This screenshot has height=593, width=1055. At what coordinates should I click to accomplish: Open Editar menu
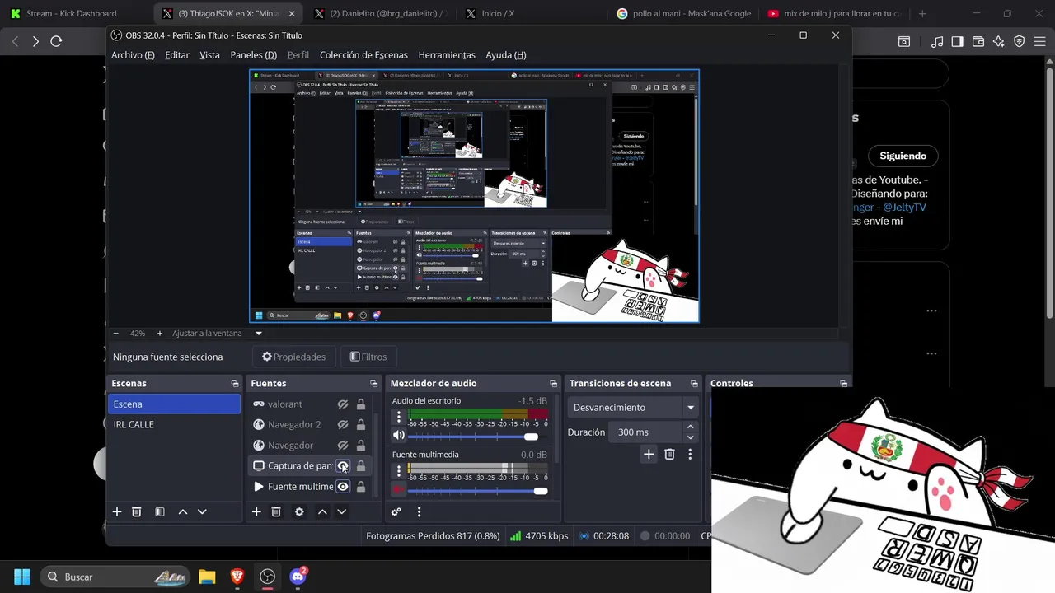coord(177,55)
